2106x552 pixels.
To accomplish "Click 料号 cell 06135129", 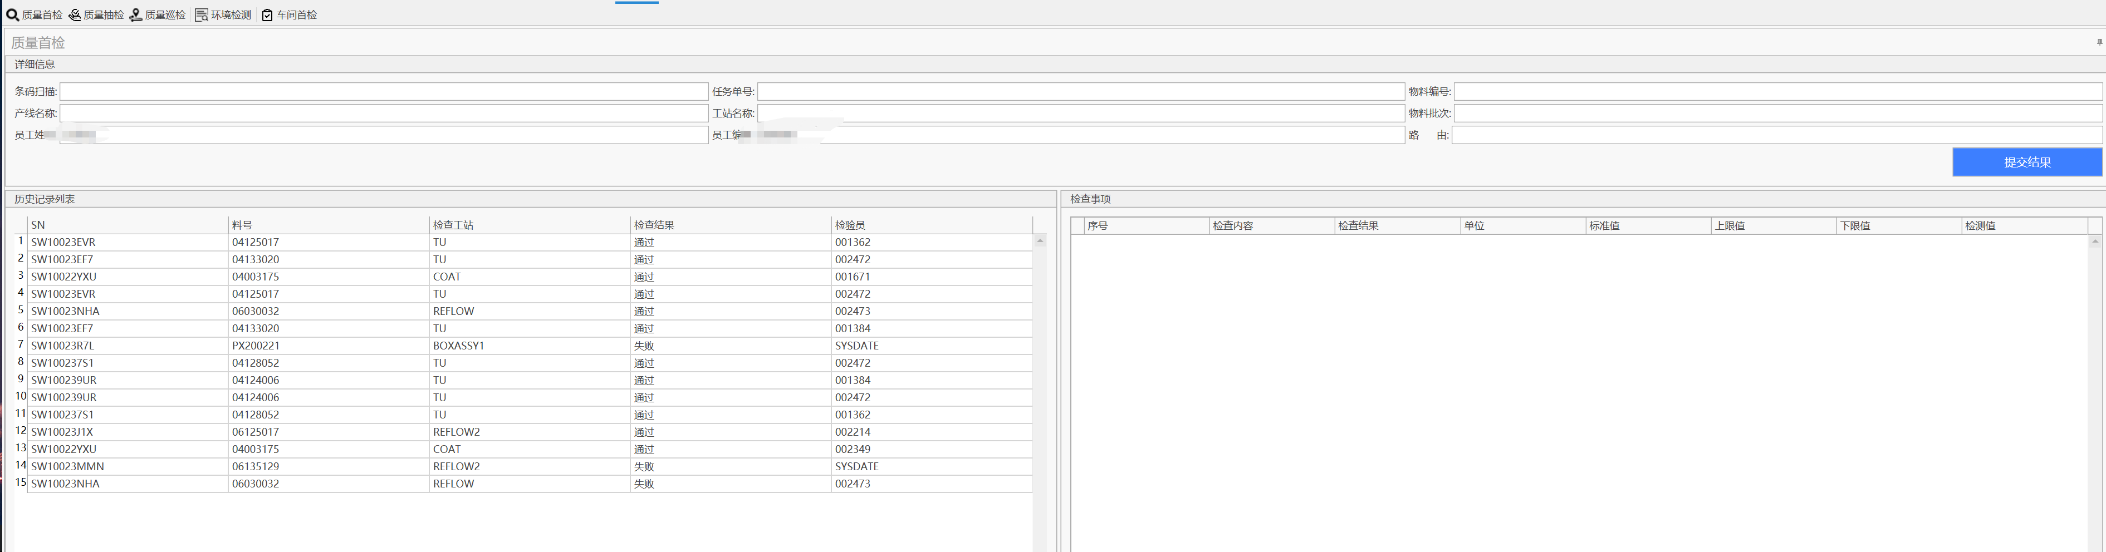I will click(329, 466).
